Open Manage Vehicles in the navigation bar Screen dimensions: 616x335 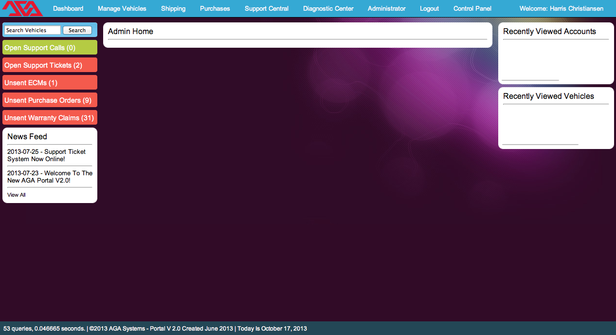click(x=122, y=9)
